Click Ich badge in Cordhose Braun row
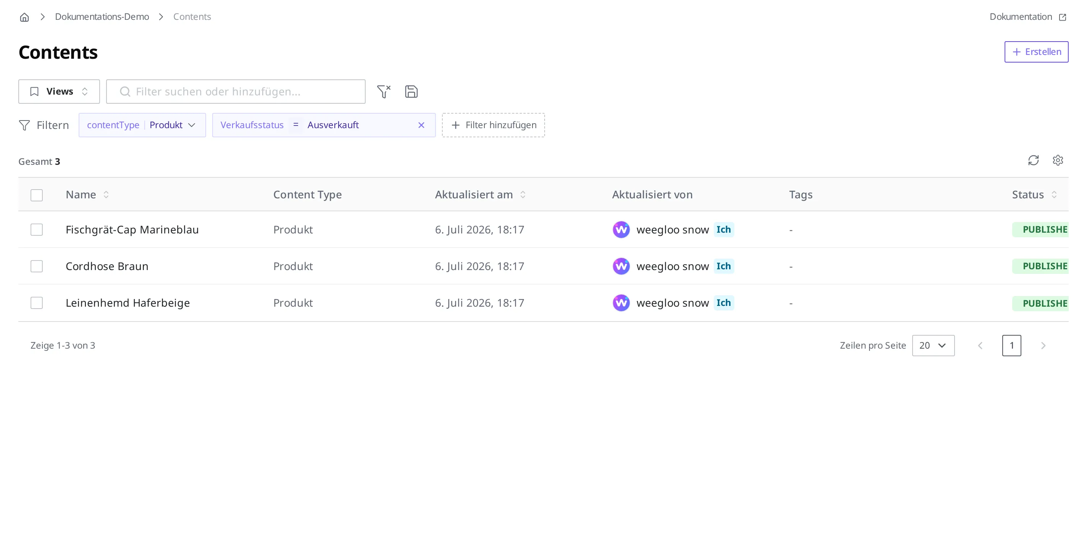This screenshot has height=534, width=1087. 723,266
